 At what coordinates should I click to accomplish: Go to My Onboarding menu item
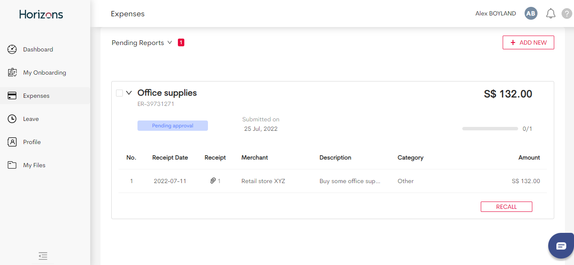(x=45, y=72)
